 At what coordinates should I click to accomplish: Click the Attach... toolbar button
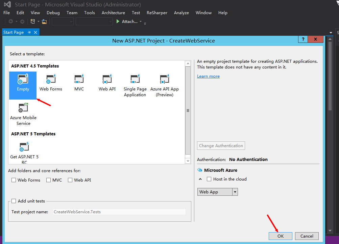click(130, 21)
